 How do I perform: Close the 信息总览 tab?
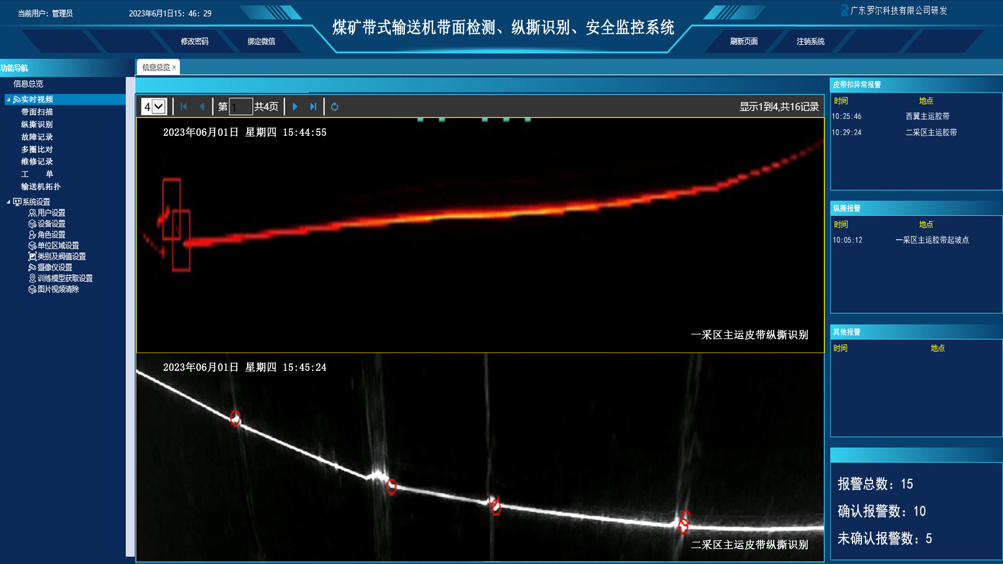(174, 67)
